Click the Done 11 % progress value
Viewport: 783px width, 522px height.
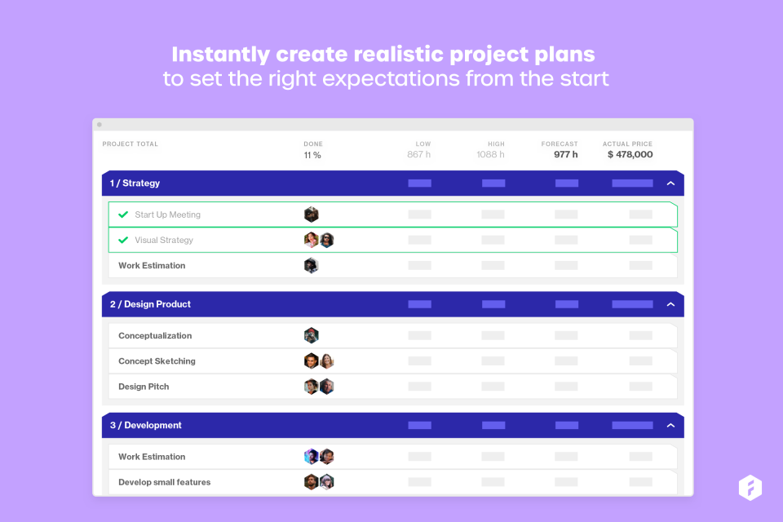(x=312, y=155)
